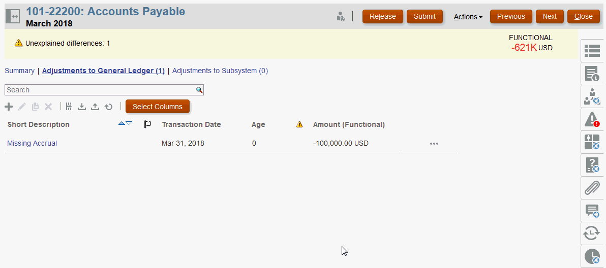
Task: Open the Alerts warning triangle sidebar icon
Action: [x=592, y=120]
